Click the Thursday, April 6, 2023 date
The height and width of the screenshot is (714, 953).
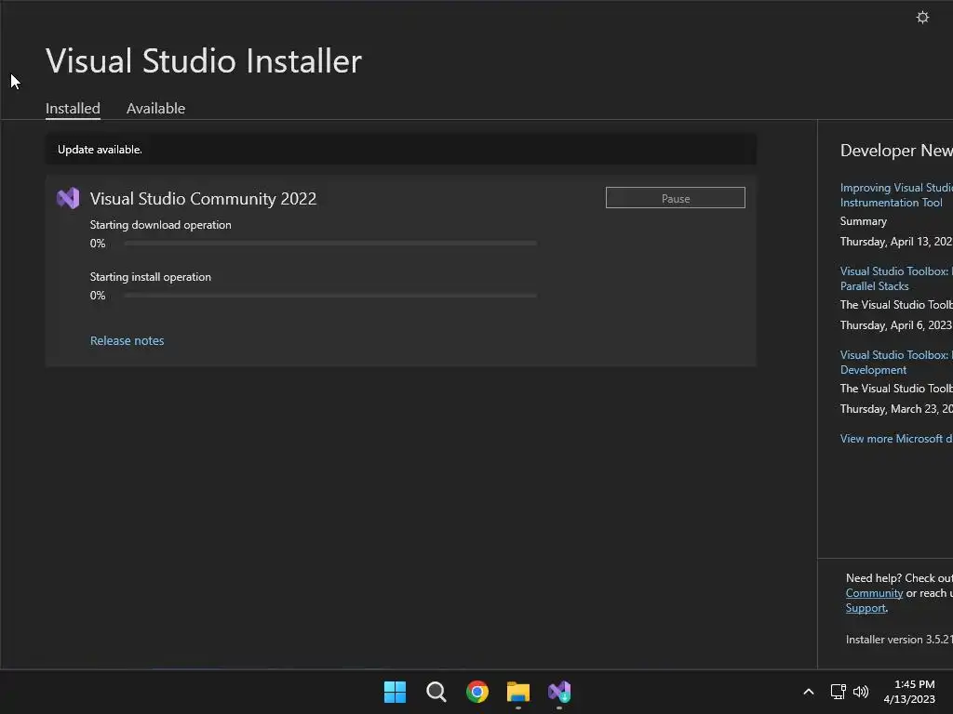(x=896, y=325)
